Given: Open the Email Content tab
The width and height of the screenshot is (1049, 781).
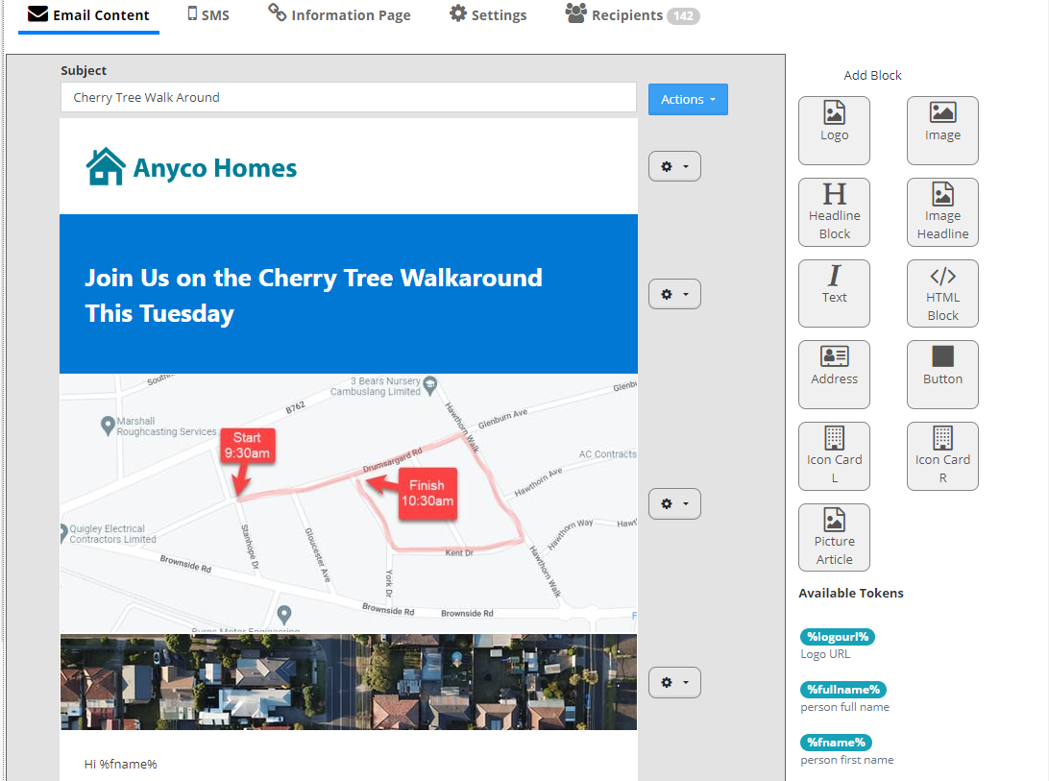Looking at the screenshot, I should pos(88,14).
